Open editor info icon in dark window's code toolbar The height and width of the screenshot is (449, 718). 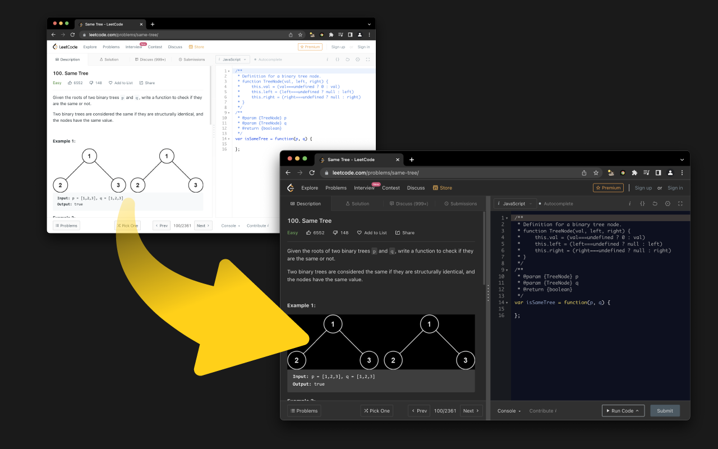pos(629,204)
